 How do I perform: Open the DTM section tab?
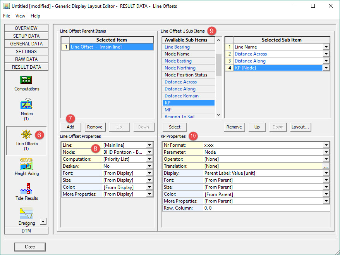(26, 231)
